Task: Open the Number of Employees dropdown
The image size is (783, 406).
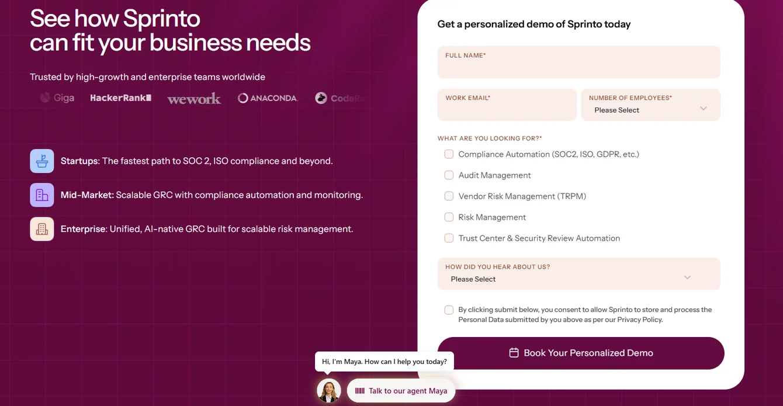Action: click(650, 105)
